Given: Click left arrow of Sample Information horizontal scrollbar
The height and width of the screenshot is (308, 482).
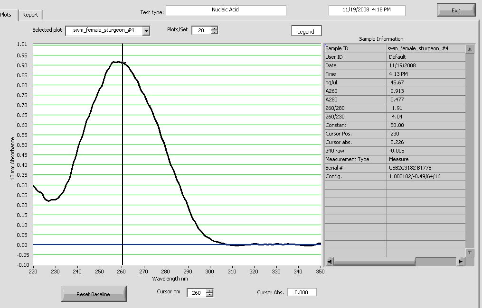Looking at the screenshot, I should click(329, 262).
